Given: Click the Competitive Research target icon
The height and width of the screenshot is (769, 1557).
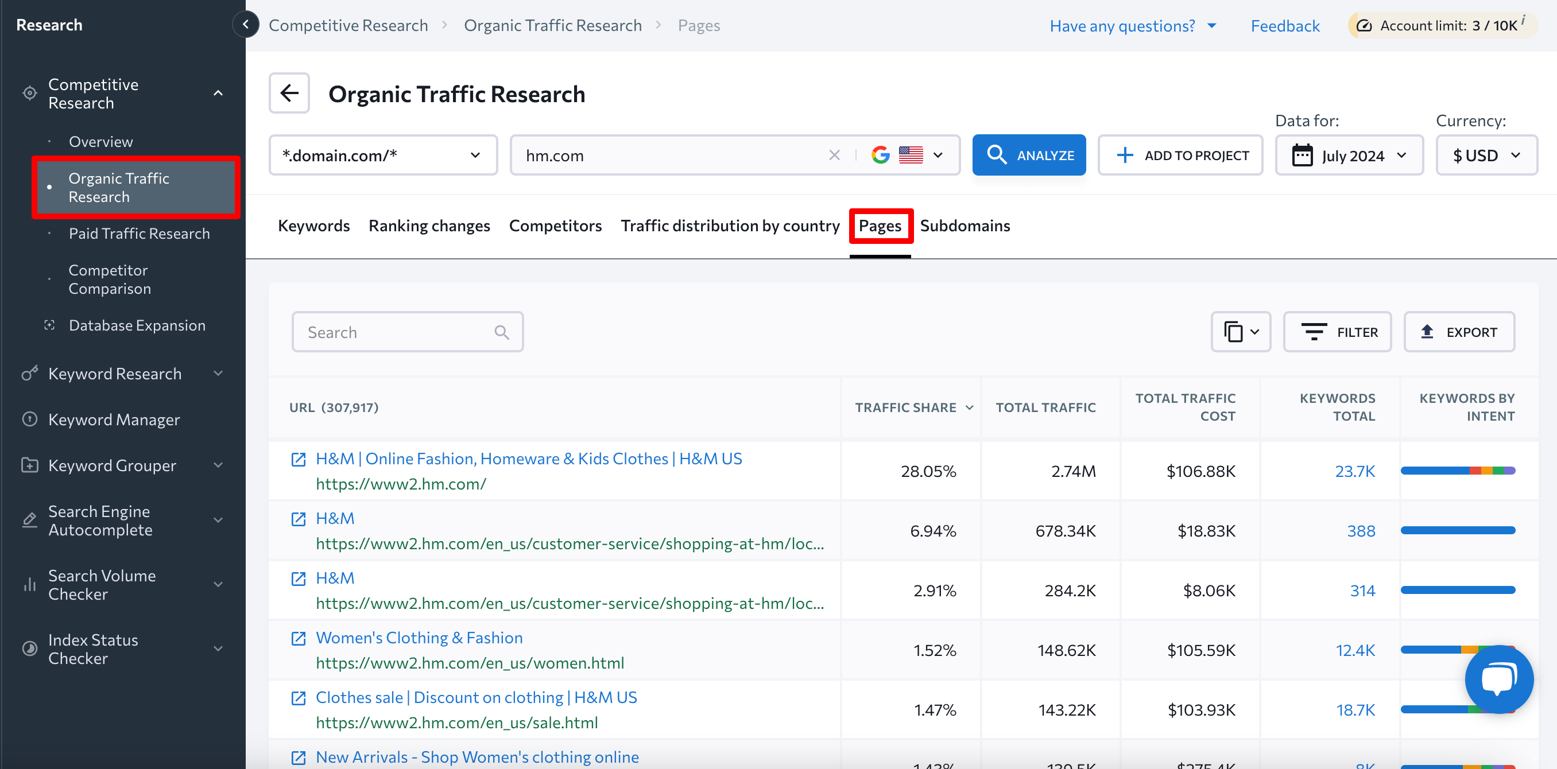Looking at the screenshot, I should coord(30,93).
